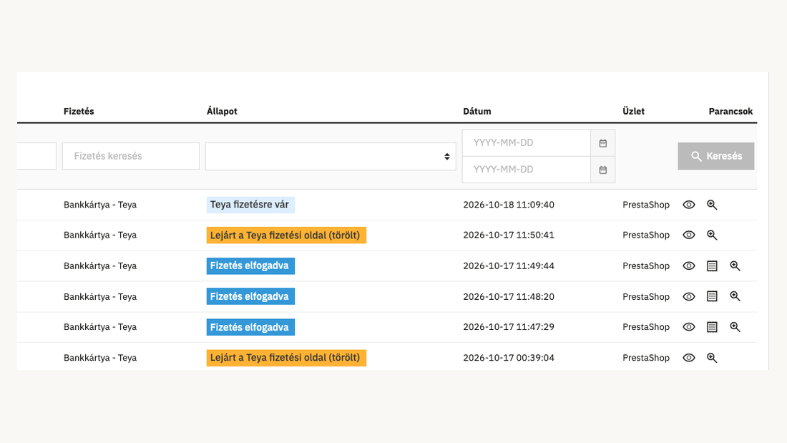Sort by the Állapot column header
Viewport: 787px width, 443px height.
[x=222, y=112]
